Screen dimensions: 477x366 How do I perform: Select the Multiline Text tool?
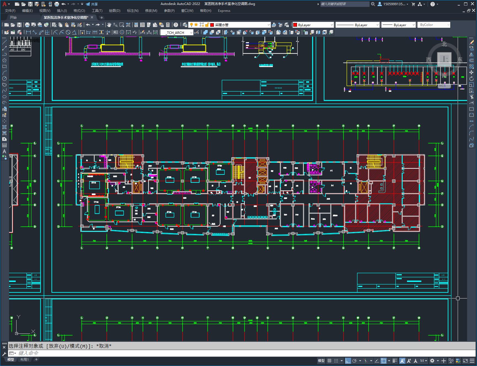tap(4, 151)
